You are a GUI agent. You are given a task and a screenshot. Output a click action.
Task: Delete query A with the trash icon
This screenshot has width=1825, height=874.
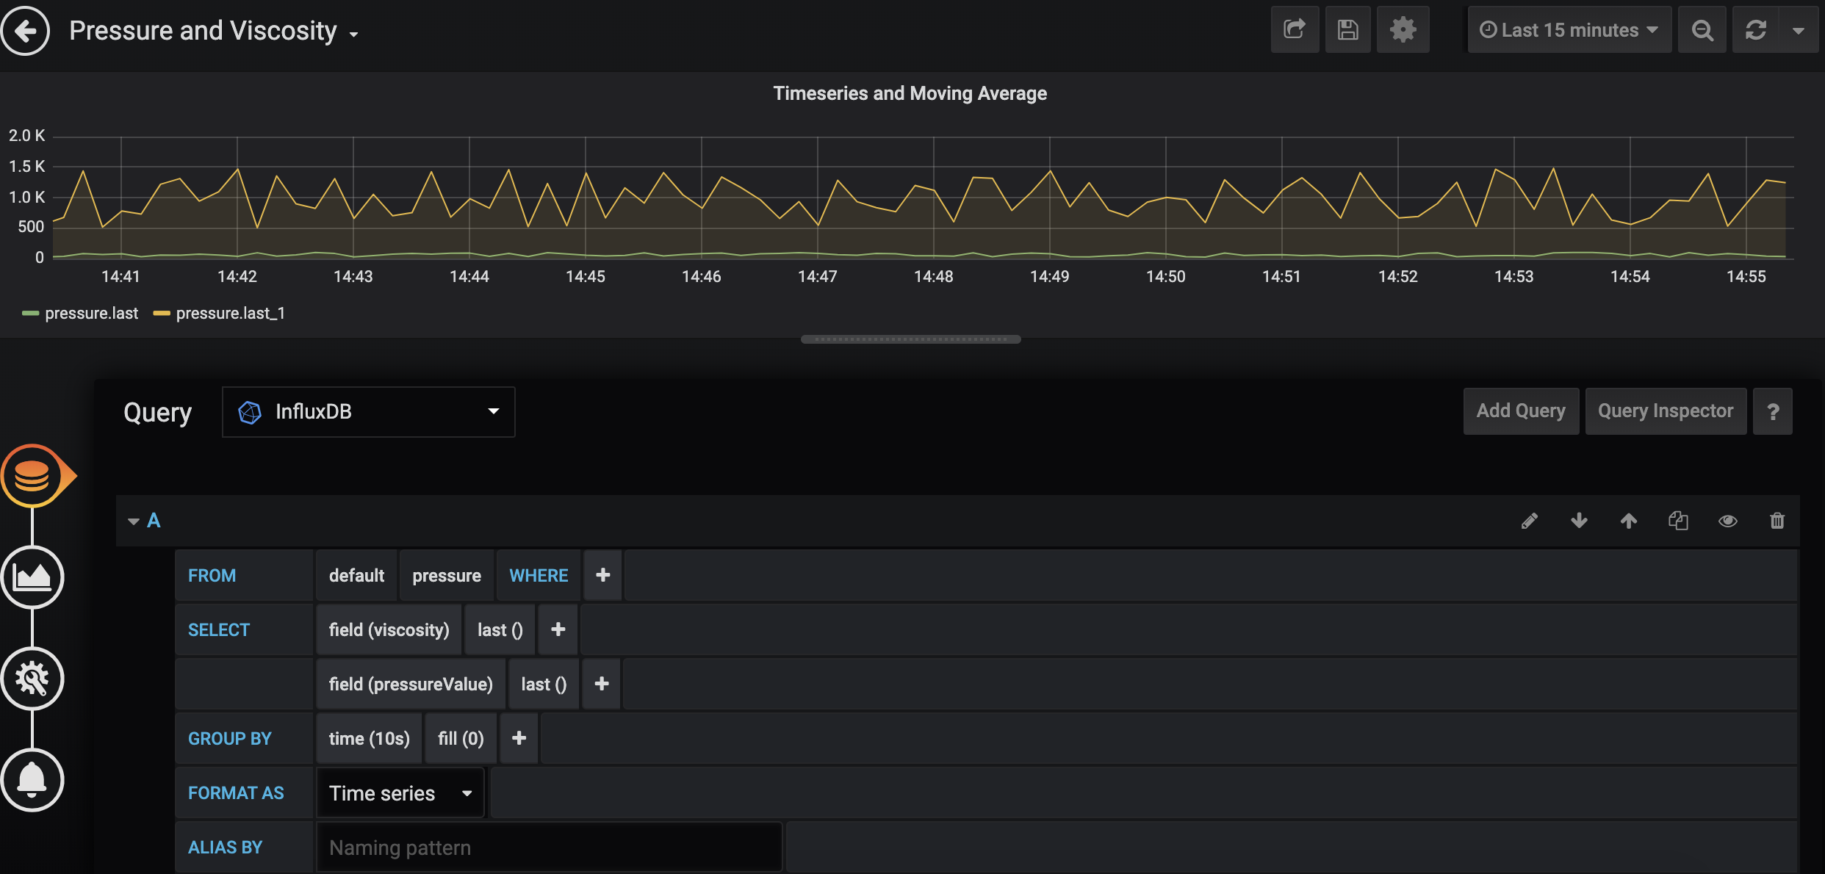[x=1777, y=521]
